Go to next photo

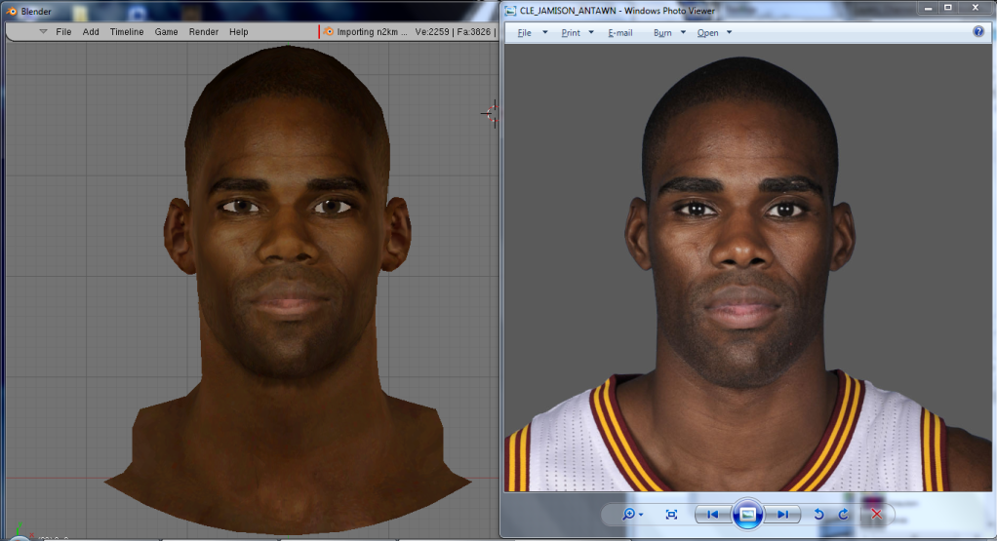[782, 515]
